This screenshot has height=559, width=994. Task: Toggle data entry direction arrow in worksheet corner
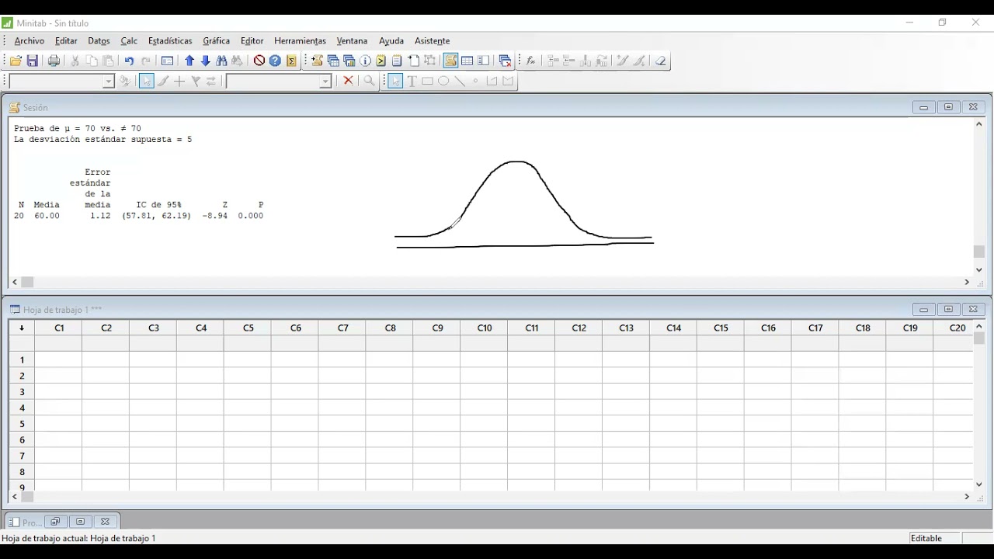point(22,328)
